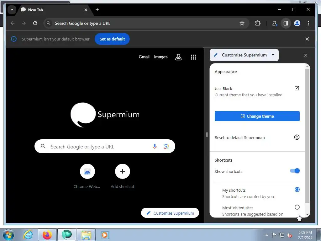Bookmark this tab with the star icon
Viewport: 321px width, 241px height.
pyautogui.click(x=242, y=23)
